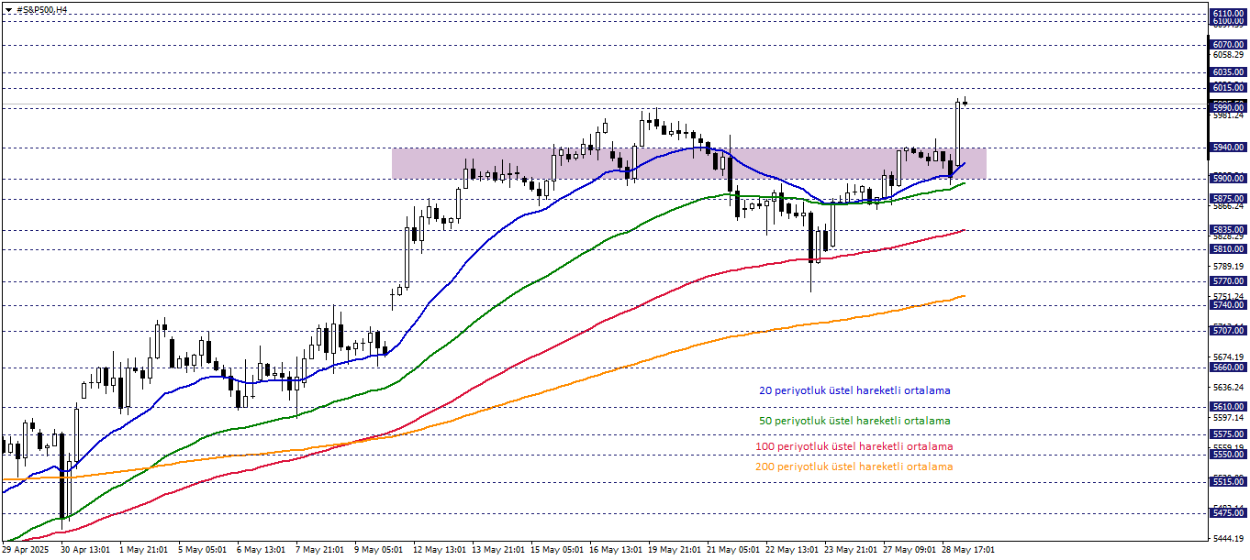Click the 23 May 21:01 time axis label
Image resolution: width=1250 pixels, height=560 pixels.
click(849, 551)
